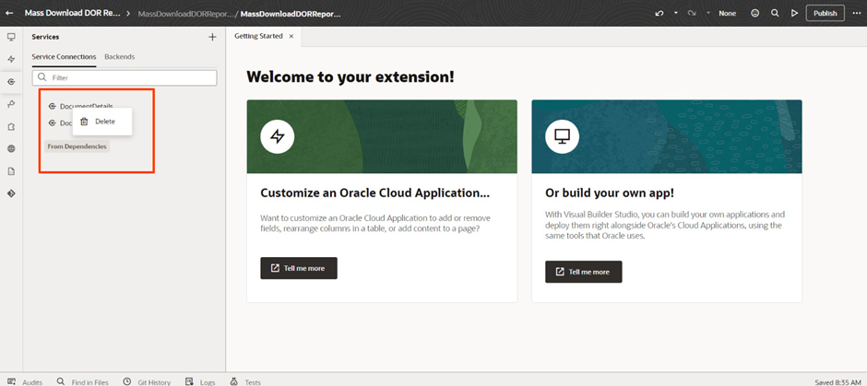Open Find in Files in bottom bar
Screen dimensions: 867x386
coord(82,382)
